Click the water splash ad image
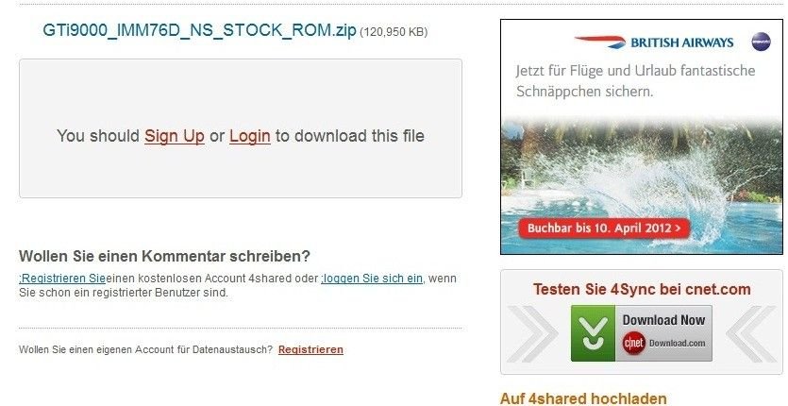This screenshot has width=788, height=406. 642,185
